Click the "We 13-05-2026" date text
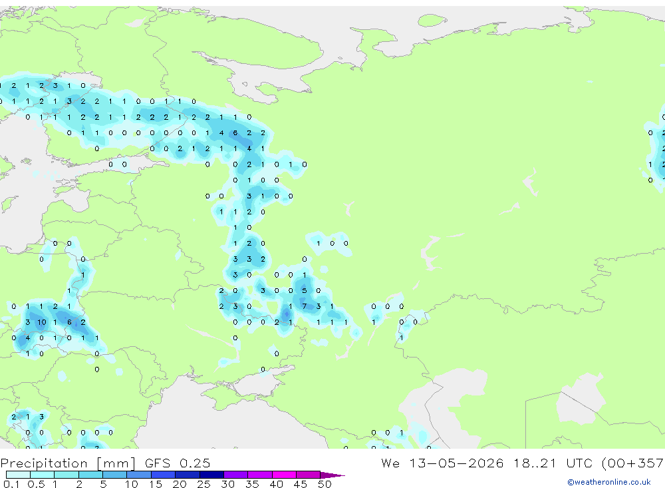Image resolution: width=665 pixels, height=488 pixels. [442, 463]
